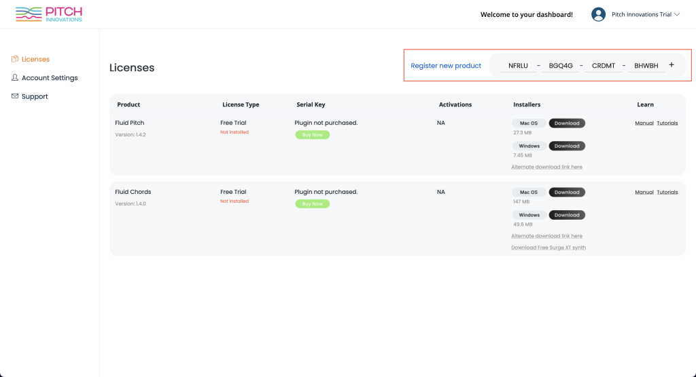Click Welcome to your dashboard! text
The height and width of the screenshot is (377, 696).
coord(527,15)
